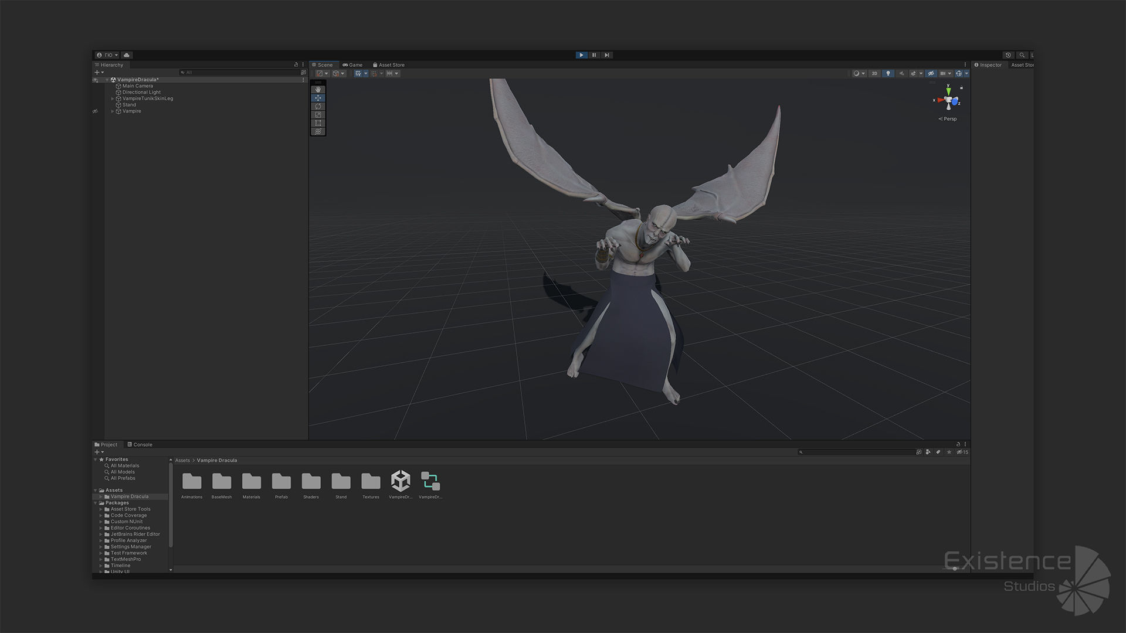Select the Scale tool in scene toolbar
The image size is (1126, 633).
(x=318, y=114)
